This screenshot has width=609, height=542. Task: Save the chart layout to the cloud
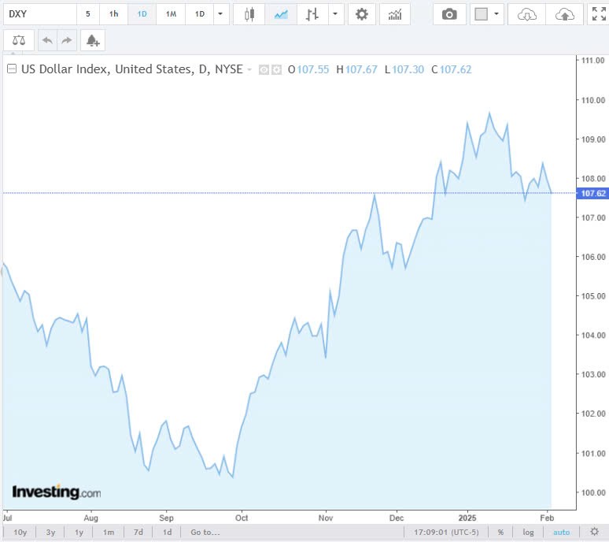pyautogui.click(x=564, y=14)
